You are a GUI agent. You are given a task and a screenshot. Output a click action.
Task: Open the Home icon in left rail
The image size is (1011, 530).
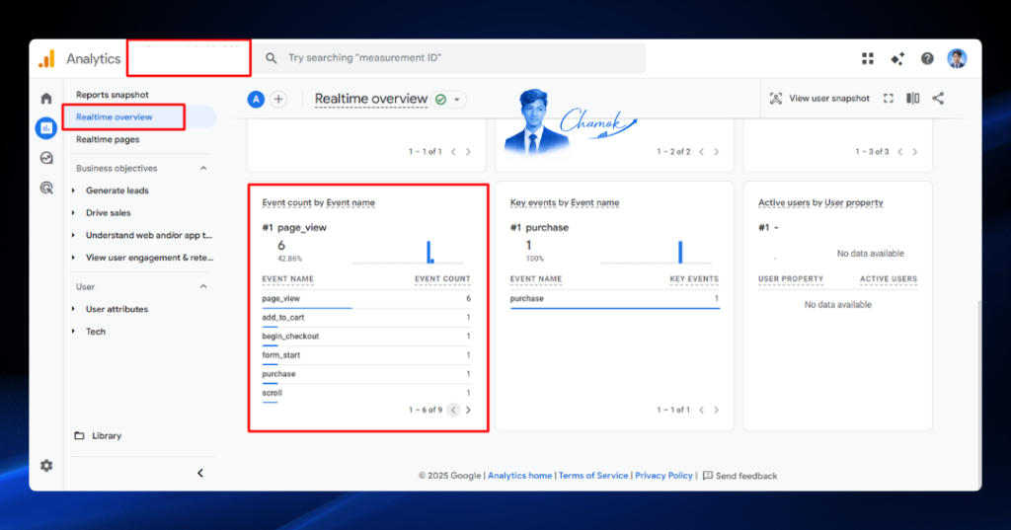coord(46,99)
